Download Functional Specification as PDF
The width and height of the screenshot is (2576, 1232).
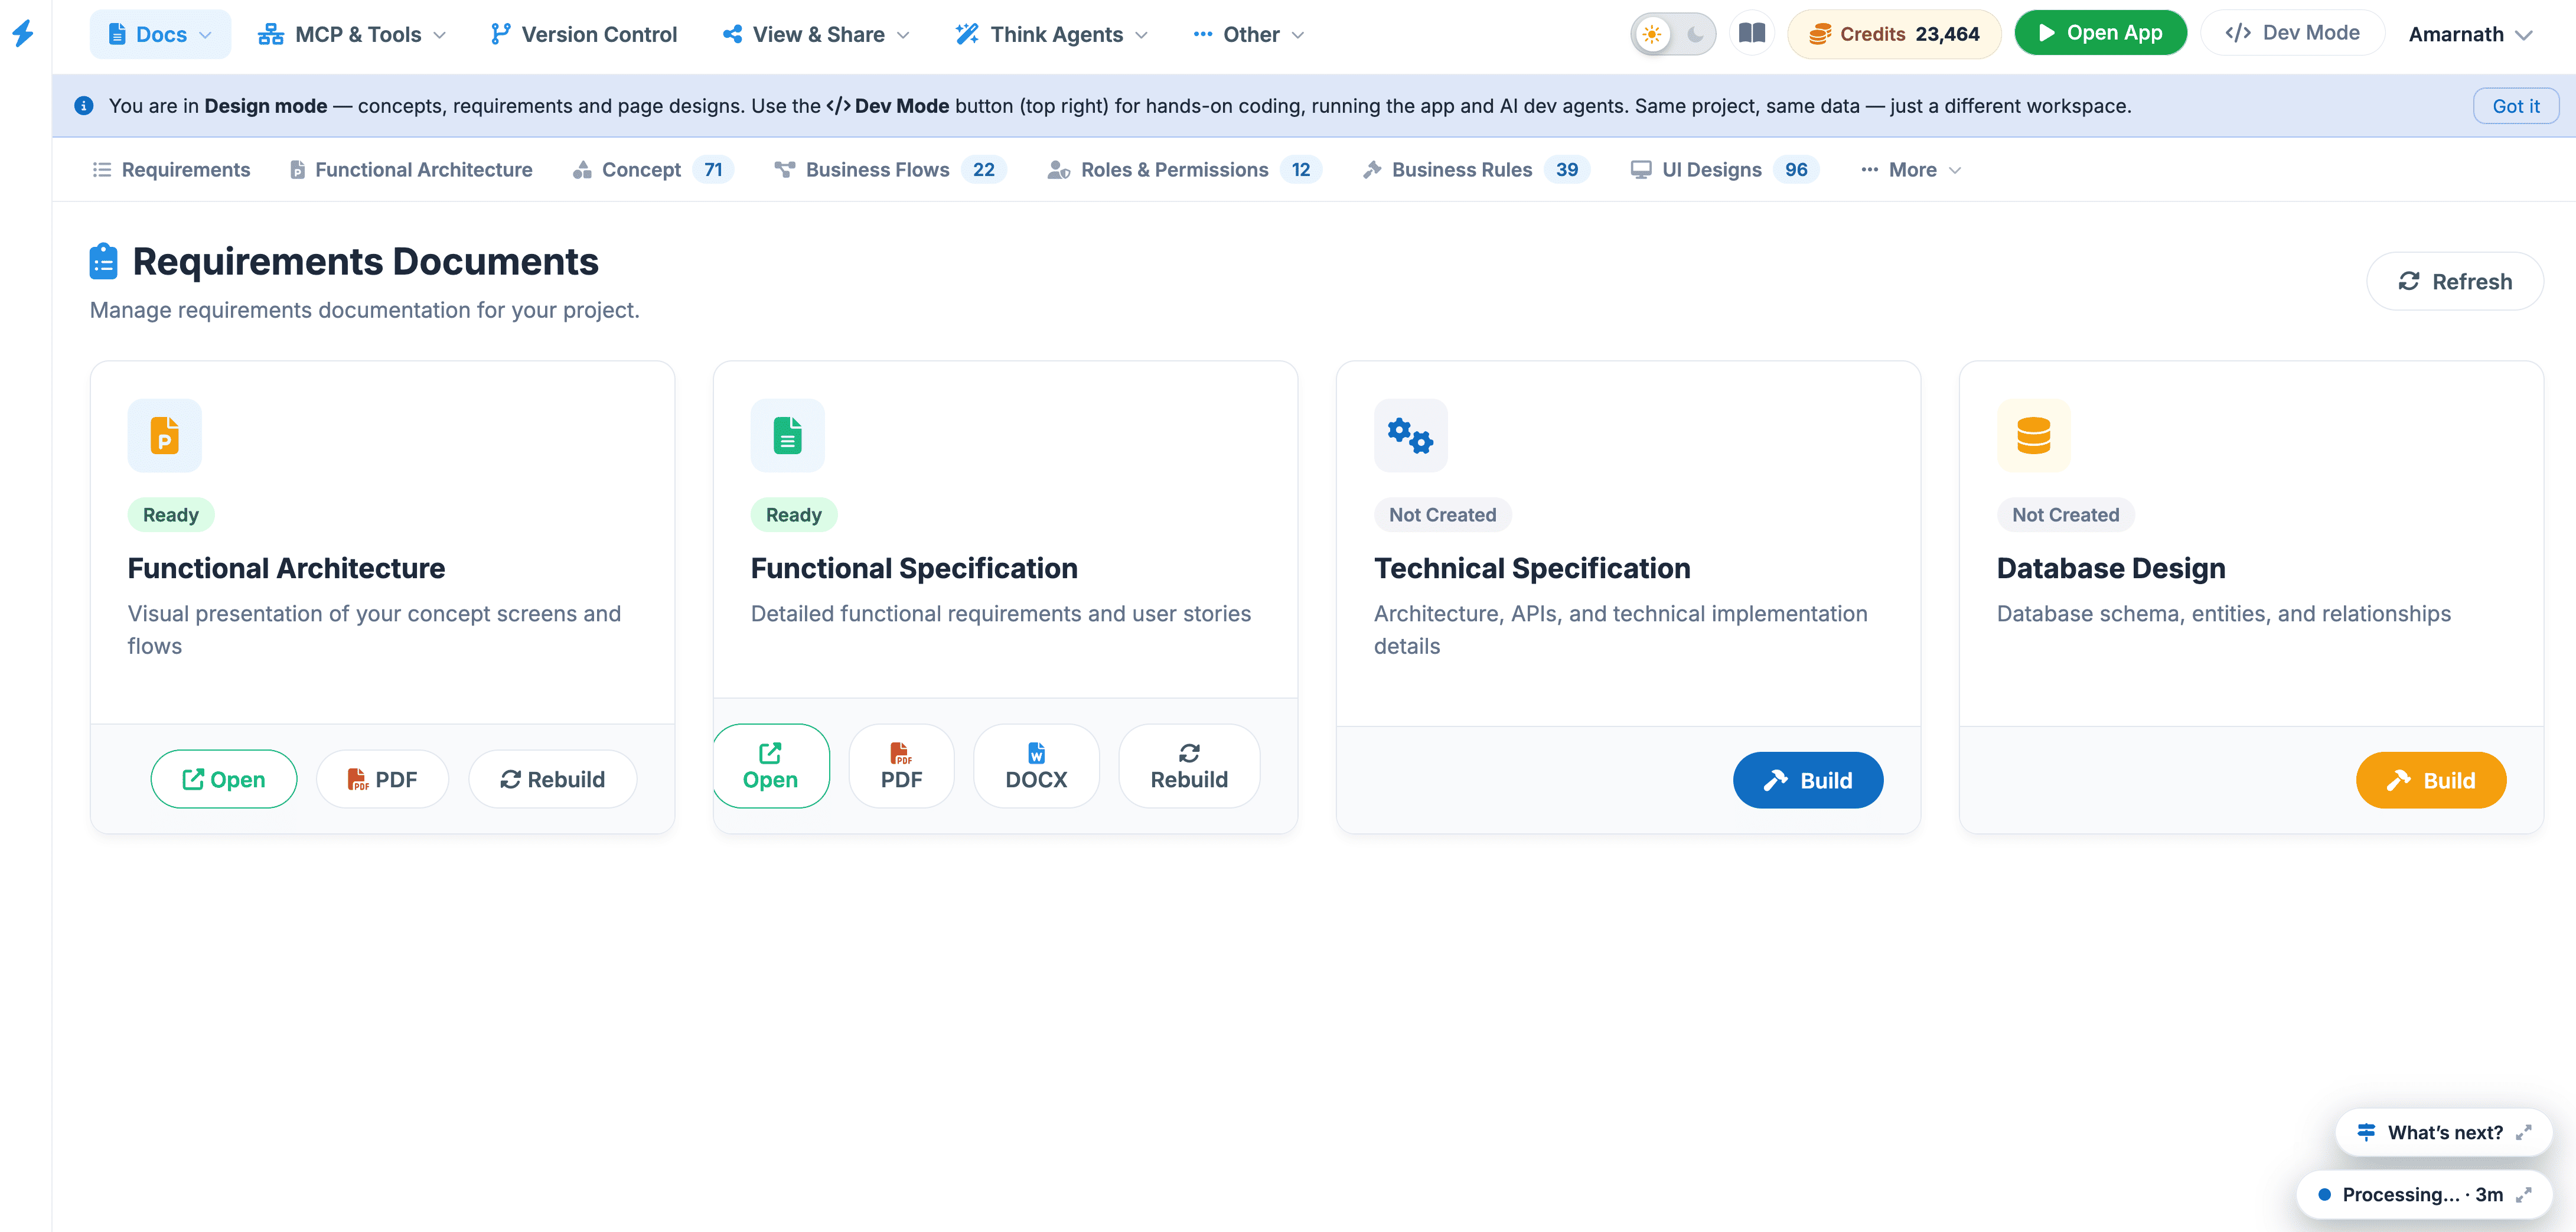pos(901,766)
